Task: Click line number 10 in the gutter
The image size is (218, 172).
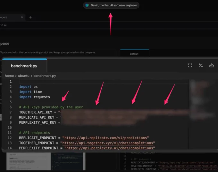Action: (10, 128)
